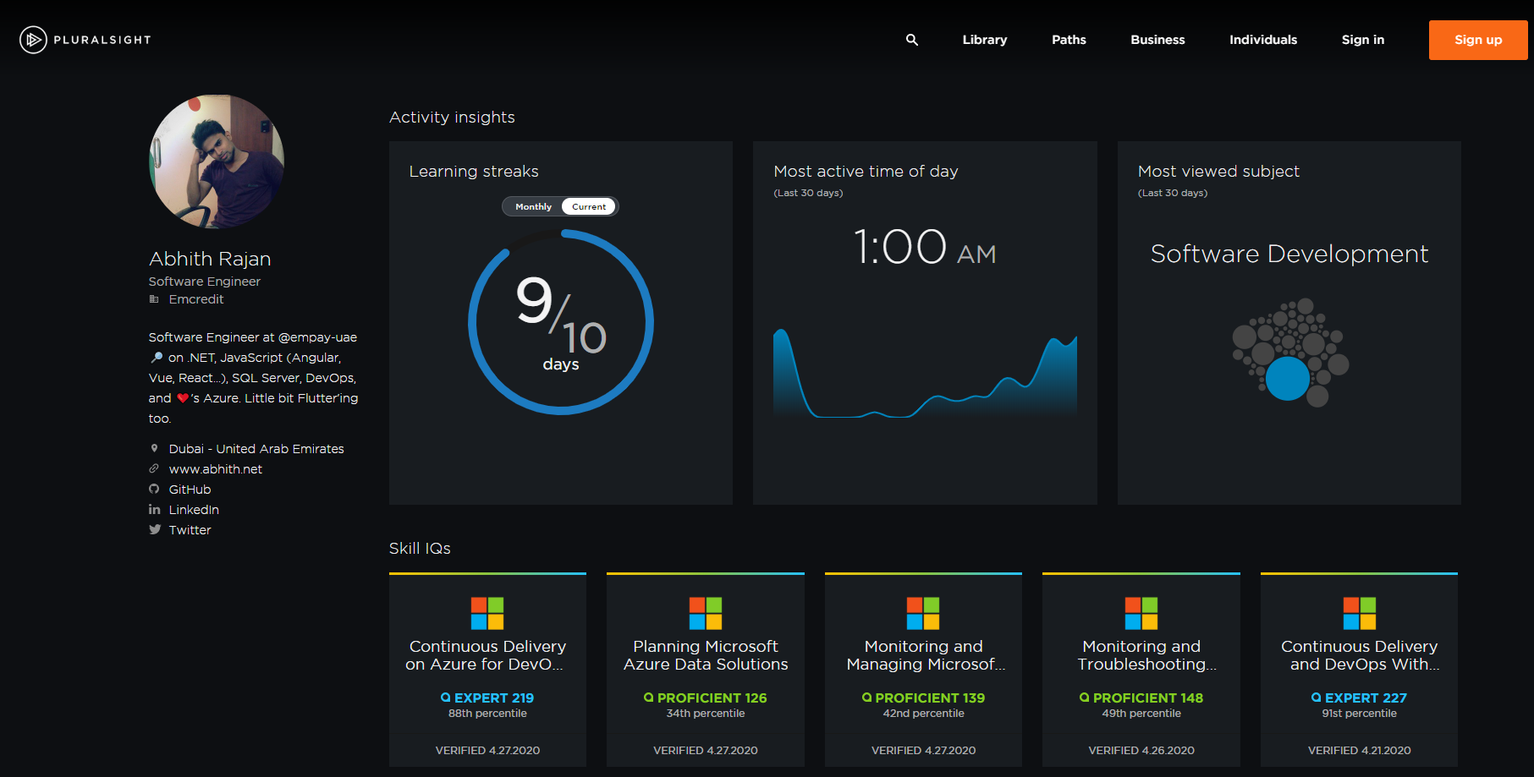Open the Library menu
This screenshot has width=1534, height=777.
click(984, 40)
